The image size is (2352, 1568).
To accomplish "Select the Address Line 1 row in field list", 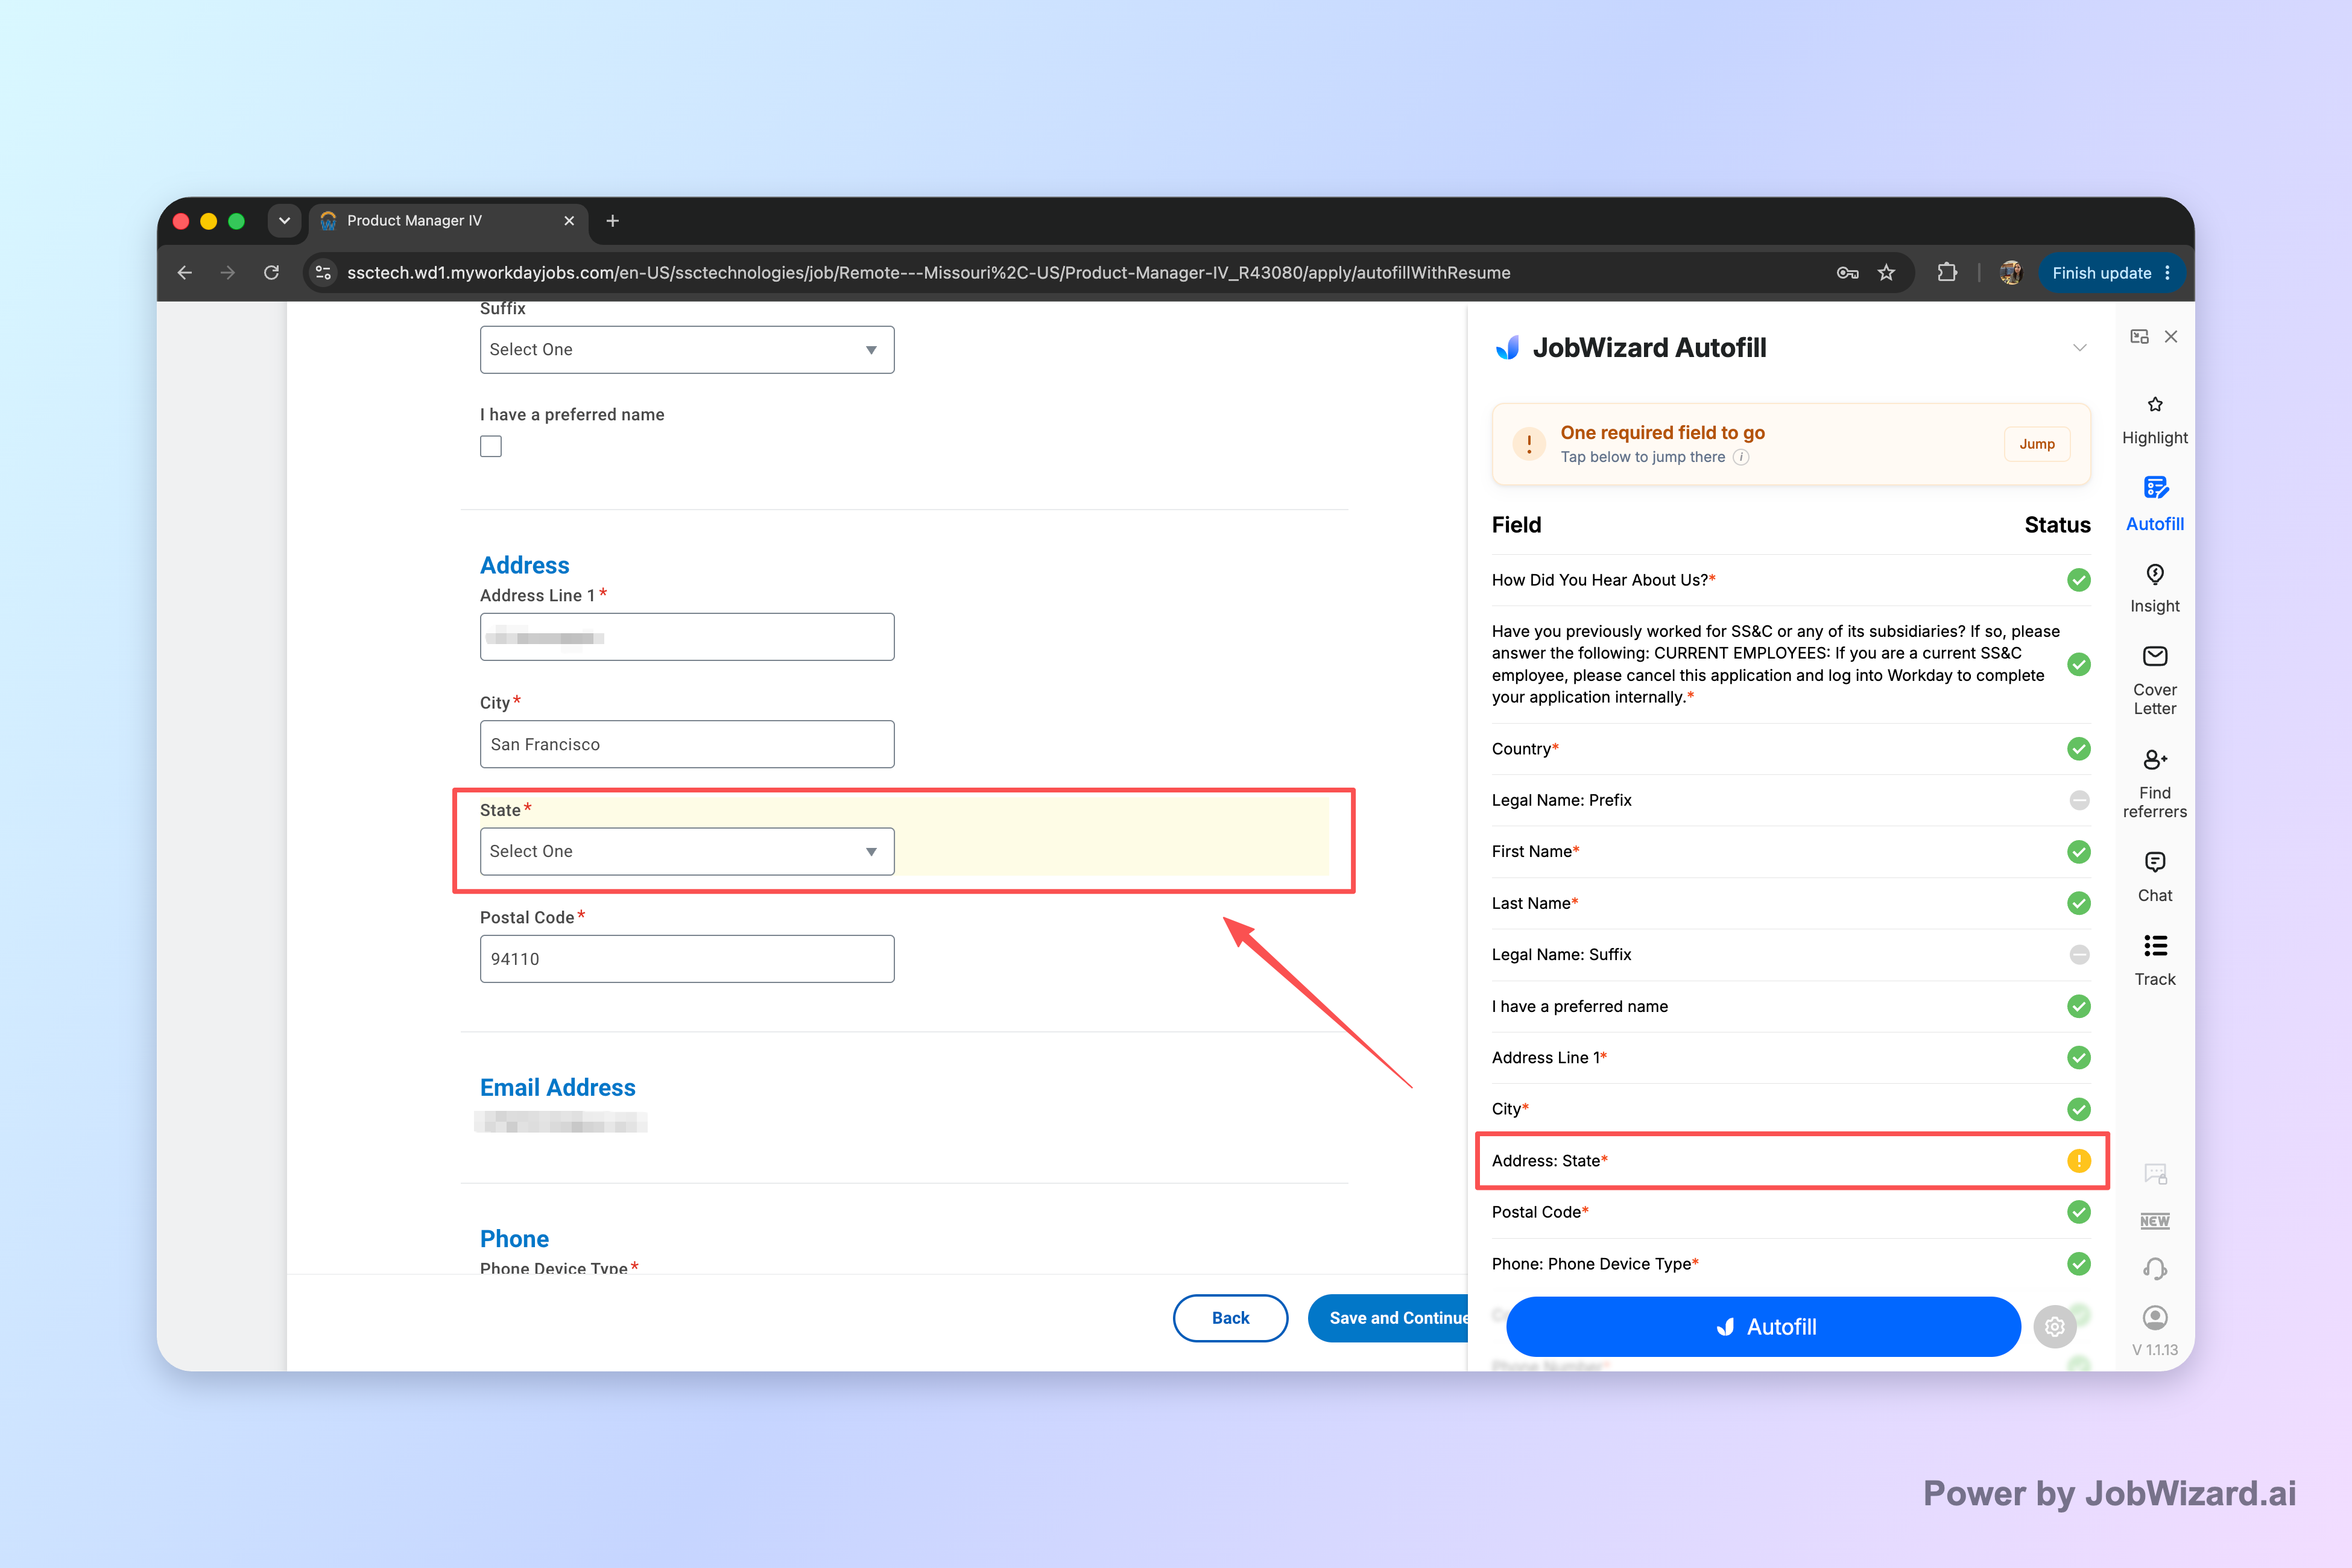I will pos(1791,1058).
